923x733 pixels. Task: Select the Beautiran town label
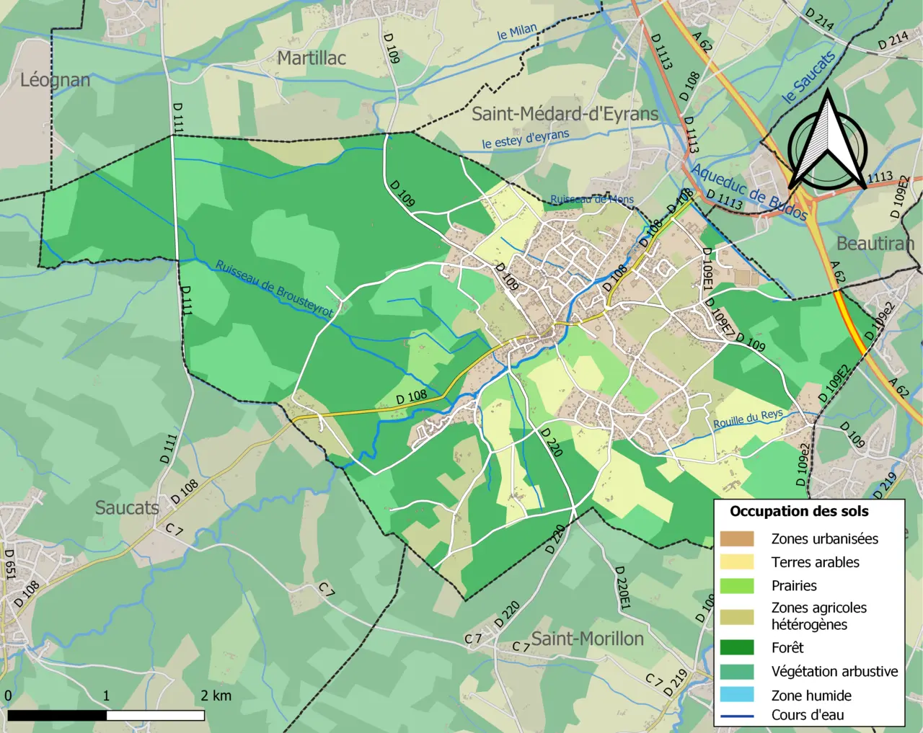pyautogui.click(x=875, y=244)
